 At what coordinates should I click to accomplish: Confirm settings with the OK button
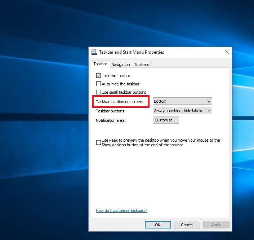pyautogui.click(x=157, y=225)
